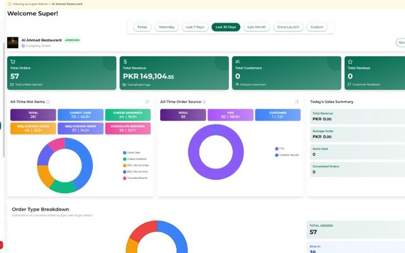The width and height of the screenshot is (405, 253).
Task: Click the dollar sign icon on Total Revenue card
Action: coord(125,62)
